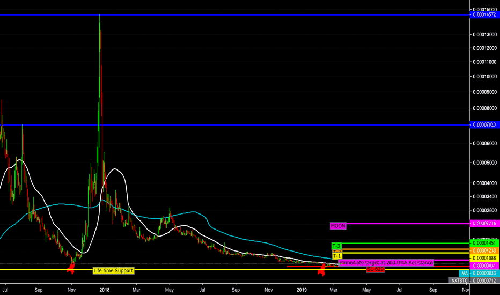500x295 pixels.
Task: Click the 0.00004000 price axis value
Action: [x=484, y=183]
